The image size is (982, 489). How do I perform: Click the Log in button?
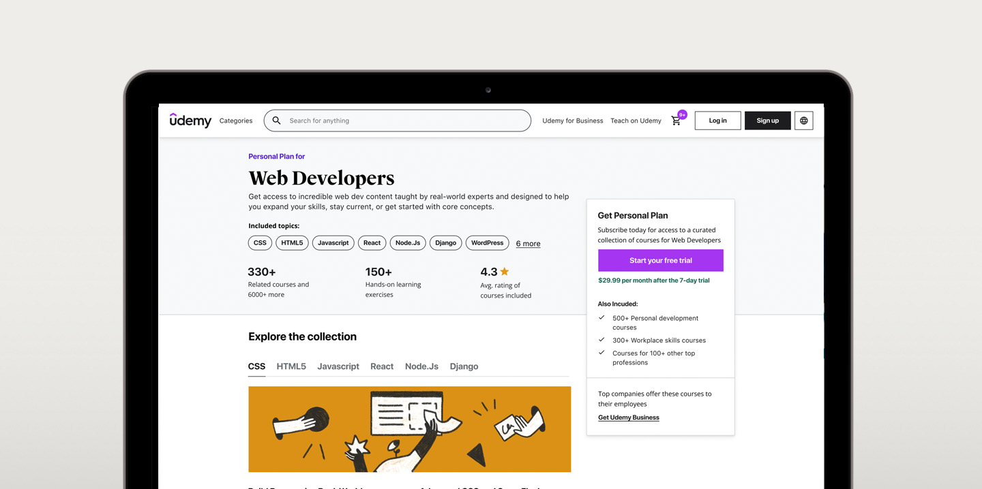(718, 121)
